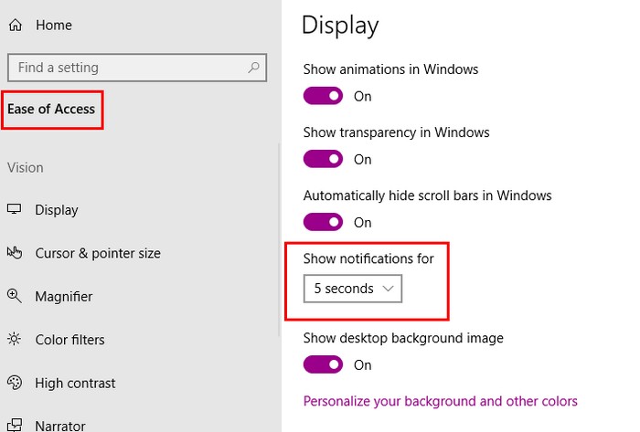Click the Cursor & pointer size icon
This screenshot has width=640, height=432.
tap(15, 253)
